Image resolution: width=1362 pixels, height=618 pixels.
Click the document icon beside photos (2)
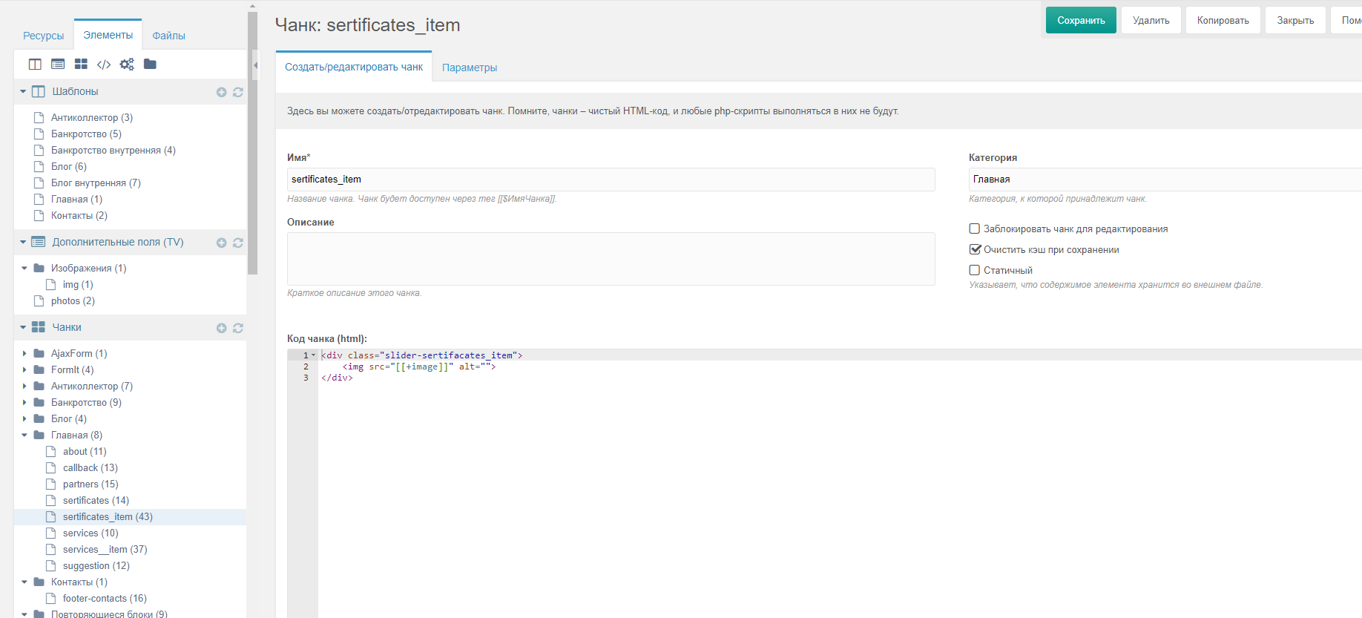point(39,300)
